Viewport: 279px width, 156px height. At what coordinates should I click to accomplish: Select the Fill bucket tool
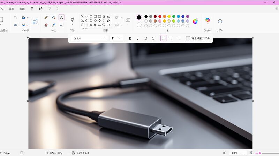[x=54, y=17]
